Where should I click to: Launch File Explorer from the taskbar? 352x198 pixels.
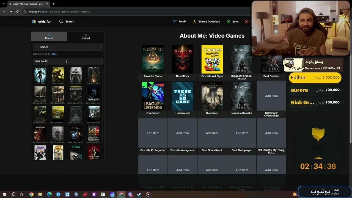(40, 194)
